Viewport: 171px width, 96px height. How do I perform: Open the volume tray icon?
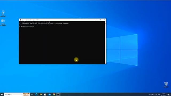pos(156,94)
